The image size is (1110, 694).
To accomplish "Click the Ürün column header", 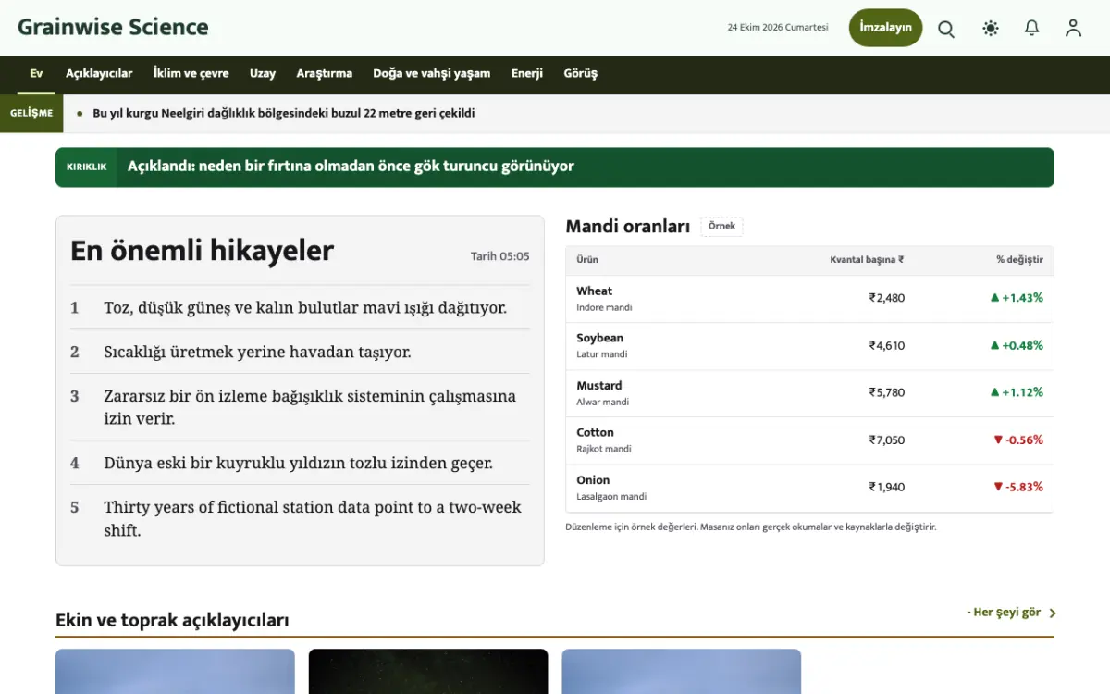I will [587, 260].
